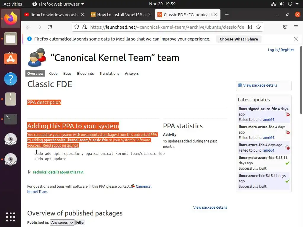Click the Canonical Kernel Team logo icon
This screenshot has width=303, height=227.
[37, 57]
